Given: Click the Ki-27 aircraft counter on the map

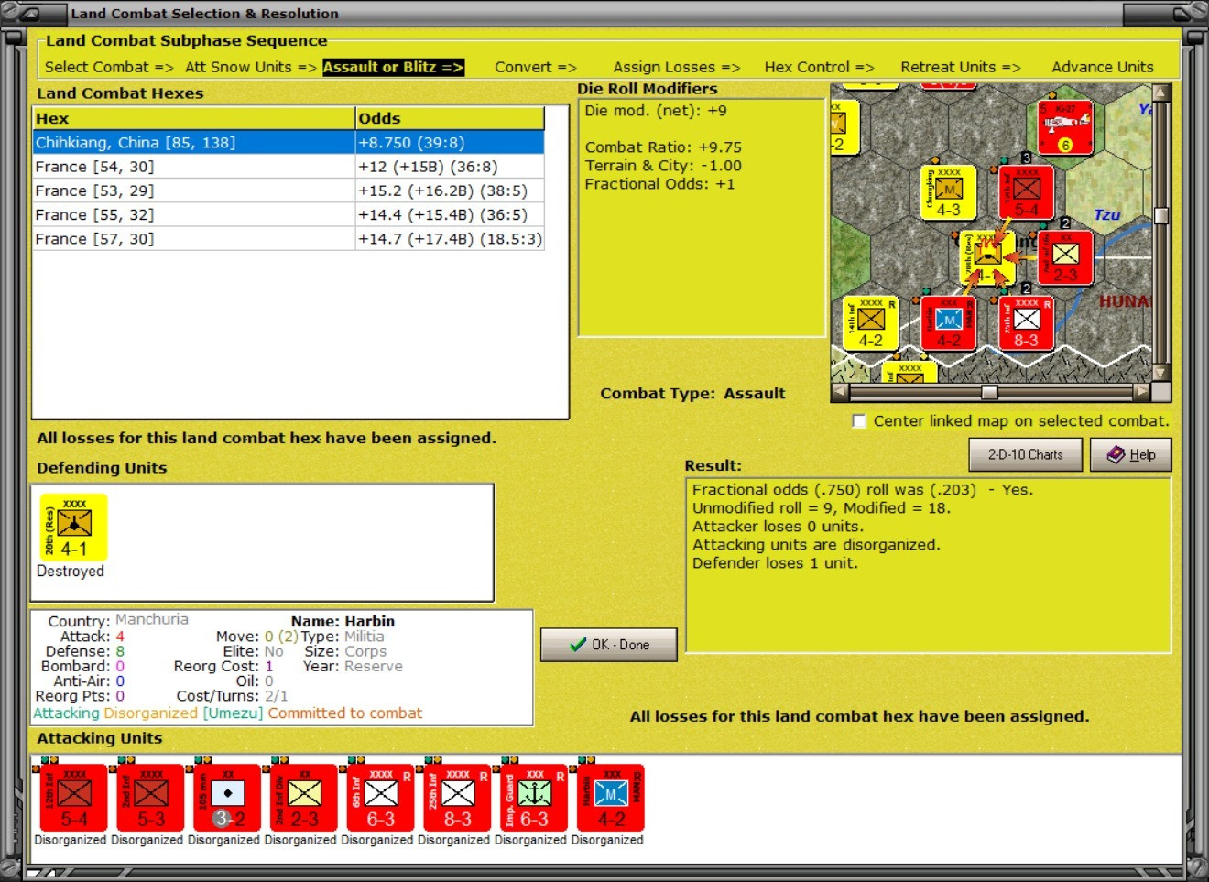Looking at the screenshot, I should [x=1066, y=126].
